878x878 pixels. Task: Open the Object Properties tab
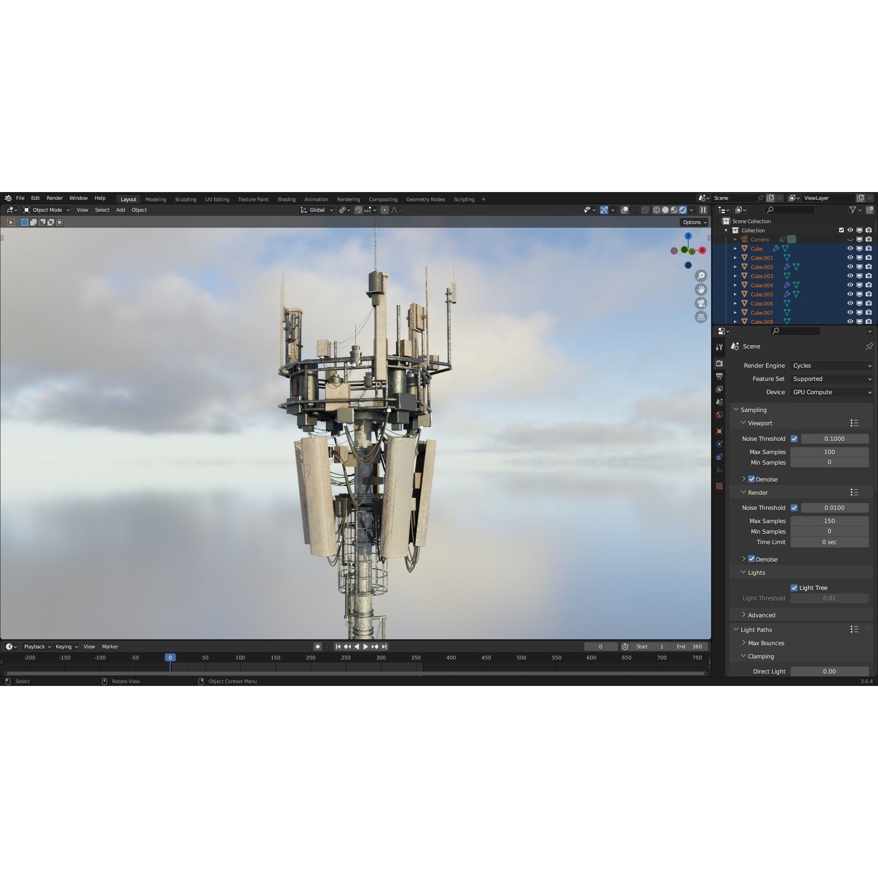[x=719, y=431]
